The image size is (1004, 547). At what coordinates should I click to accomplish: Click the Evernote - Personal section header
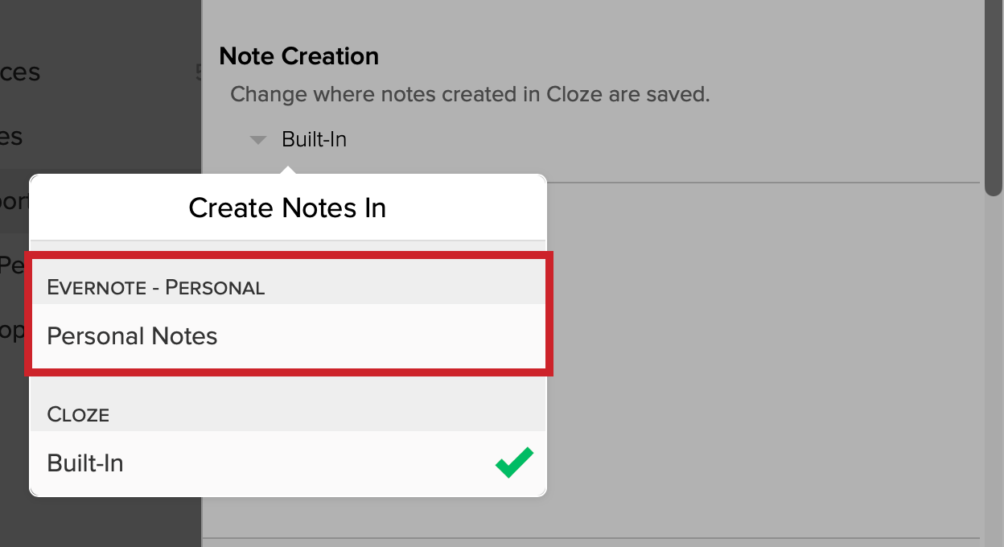[156, 287]
